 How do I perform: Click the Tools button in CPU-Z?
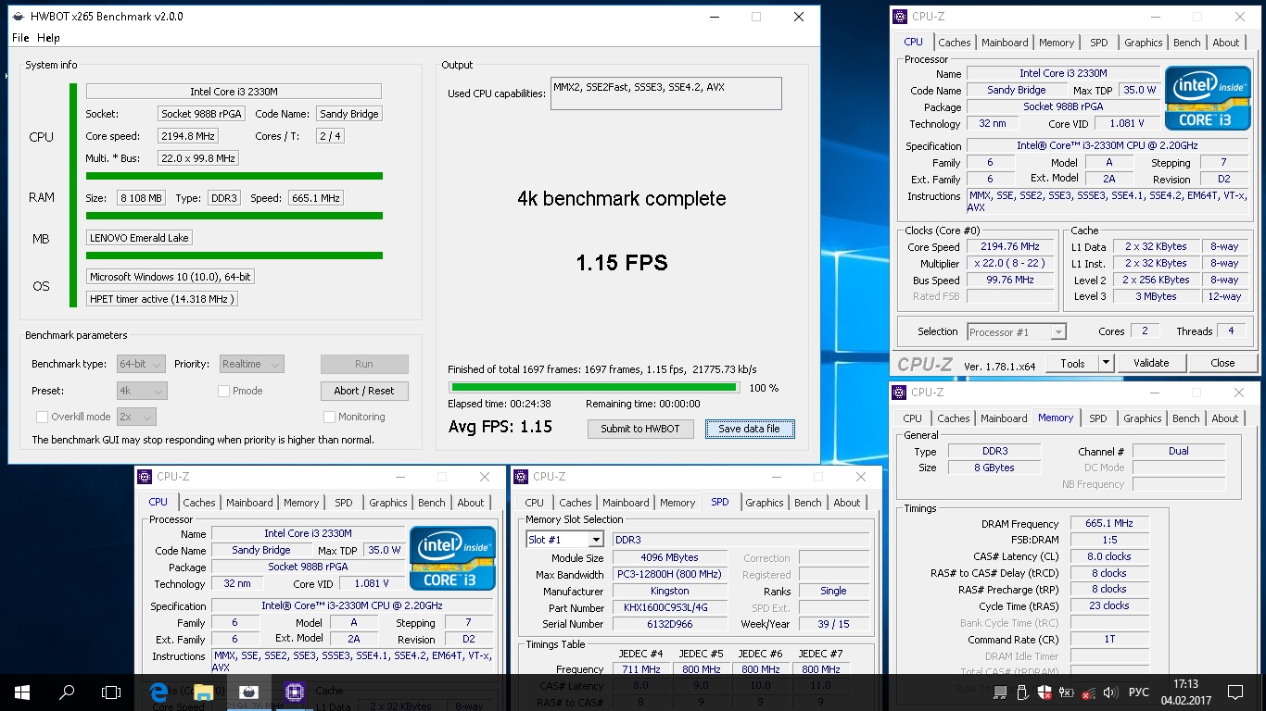coord(1073,363)
